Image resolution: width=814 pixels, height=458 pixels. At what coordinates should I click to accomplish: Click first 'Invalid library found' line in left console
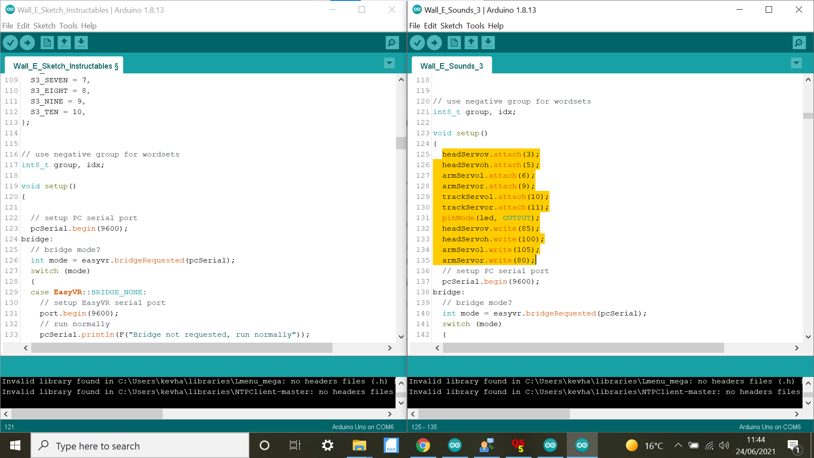pos(198,381)
